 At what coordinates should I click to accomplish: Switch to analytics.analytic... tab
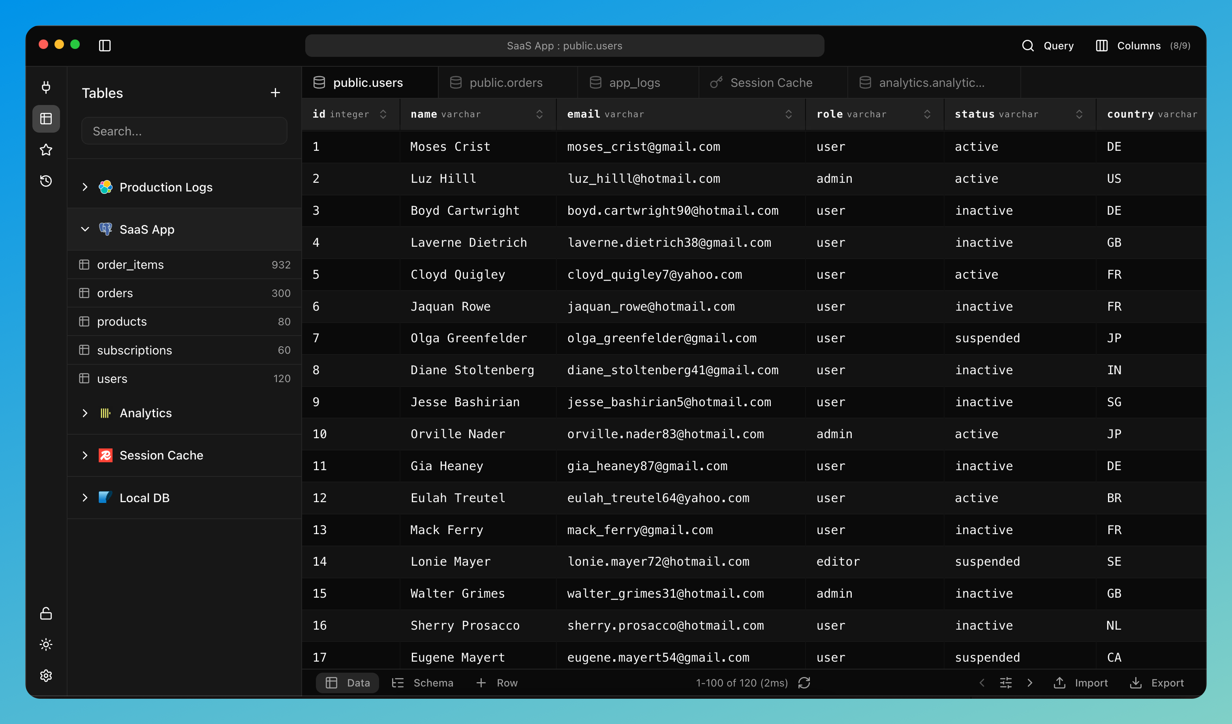click(934, 83)
